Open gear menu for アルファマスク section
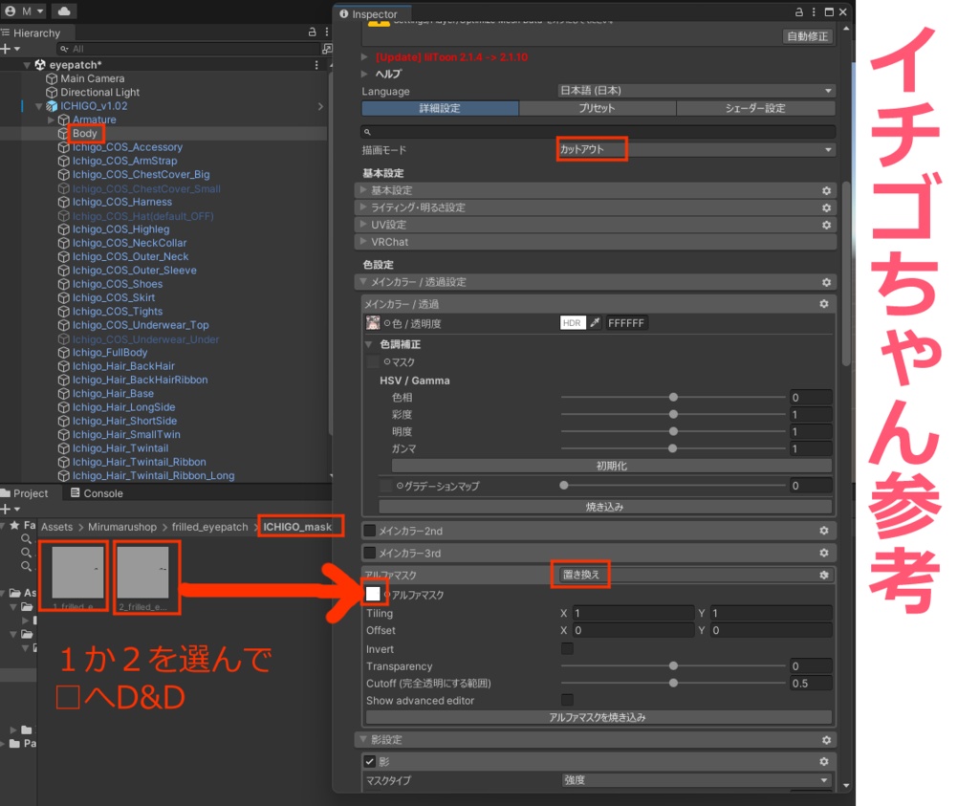979x806 pixels. coord(824,575)
